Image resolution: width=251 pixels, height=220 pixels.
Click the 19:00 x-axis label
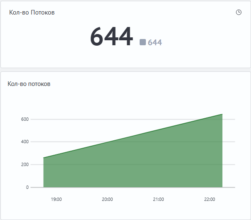coord(56,199)
